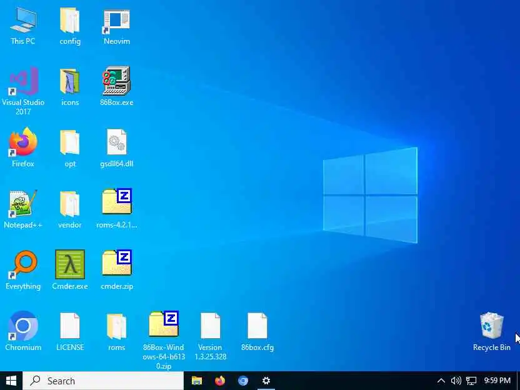Open File Explorer from the taskbar
The height and width of the screenshot is (390, 520).
click(x=197, y=381)
